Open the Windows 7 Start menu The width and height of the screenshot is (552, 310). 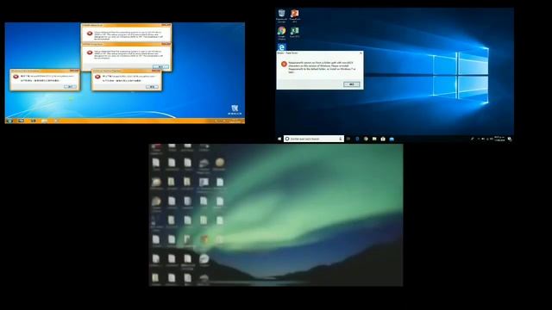[9, 121]
